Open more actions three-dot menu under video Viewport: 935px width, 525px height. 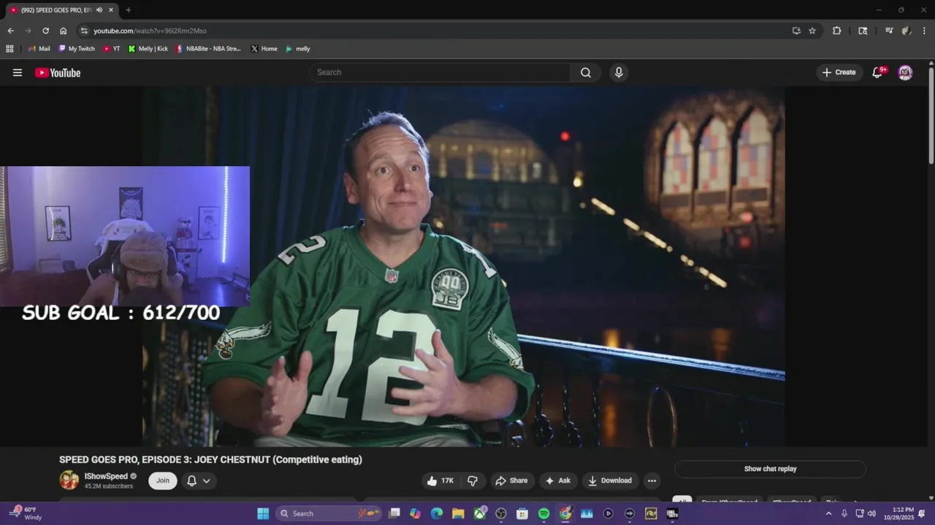click(x=652, y=481)
